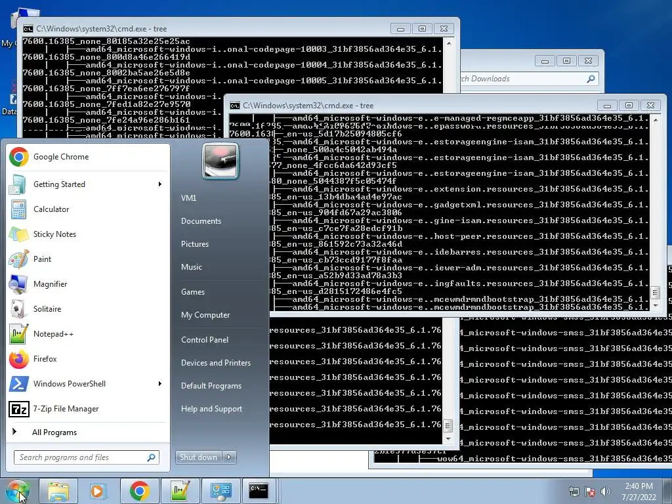Click the Shut down button

(198, 457)
